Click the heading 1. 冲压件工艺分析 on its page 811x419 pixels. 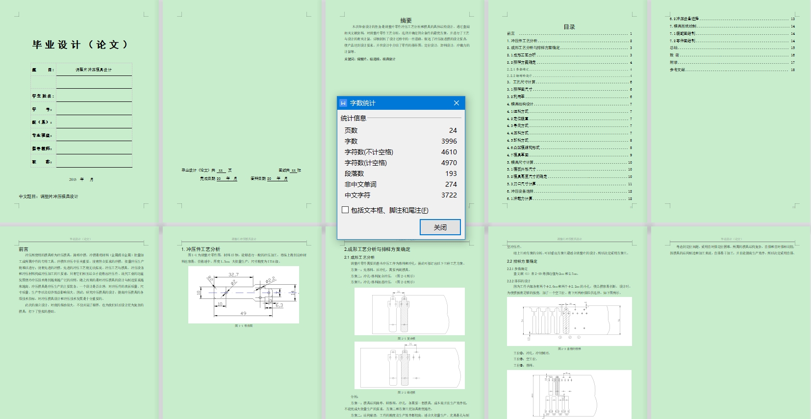coord(201,249)
